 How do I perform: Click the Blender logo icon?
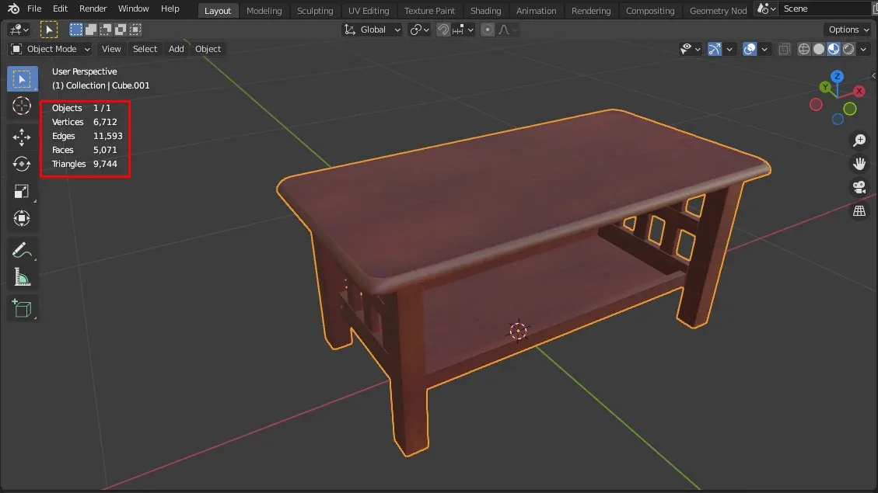click(13, 9)
